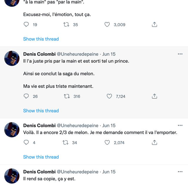The image size is (188, 185).
Task: Share the 'saga du melon' tweet
Action: click(x=155, y=96)
